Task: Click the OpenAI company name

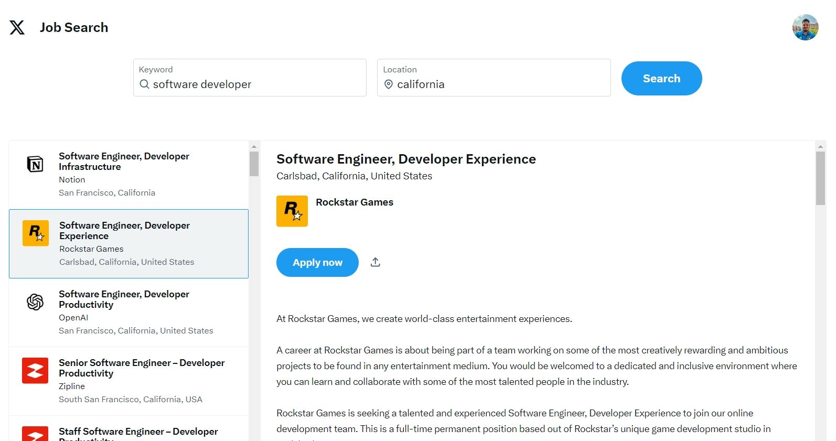Action: coord(73,317)
